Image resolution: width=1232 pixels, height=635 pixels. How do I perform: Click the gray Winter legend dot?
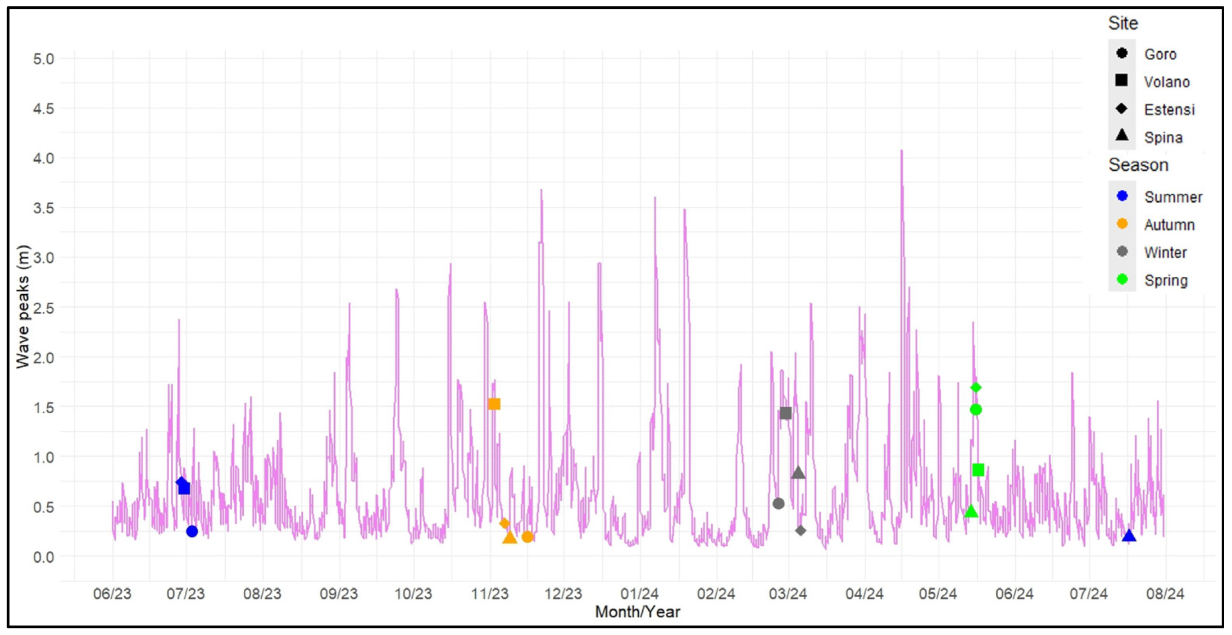click(1122, 252)
